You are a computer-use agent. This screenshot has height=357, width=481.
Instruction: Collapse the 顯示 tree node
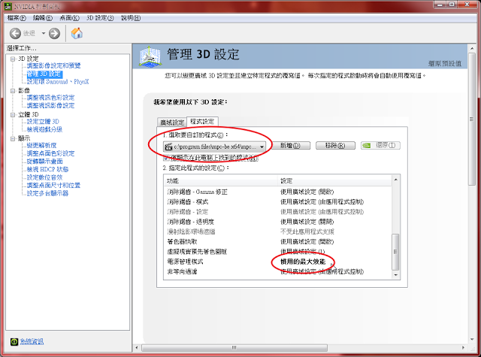pyautogui.click(x=12, y=138)
